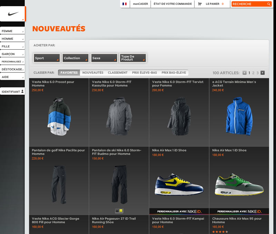276x234 pixels.
Task: Sort products by Nouveautés
Action: click(93, 73)
